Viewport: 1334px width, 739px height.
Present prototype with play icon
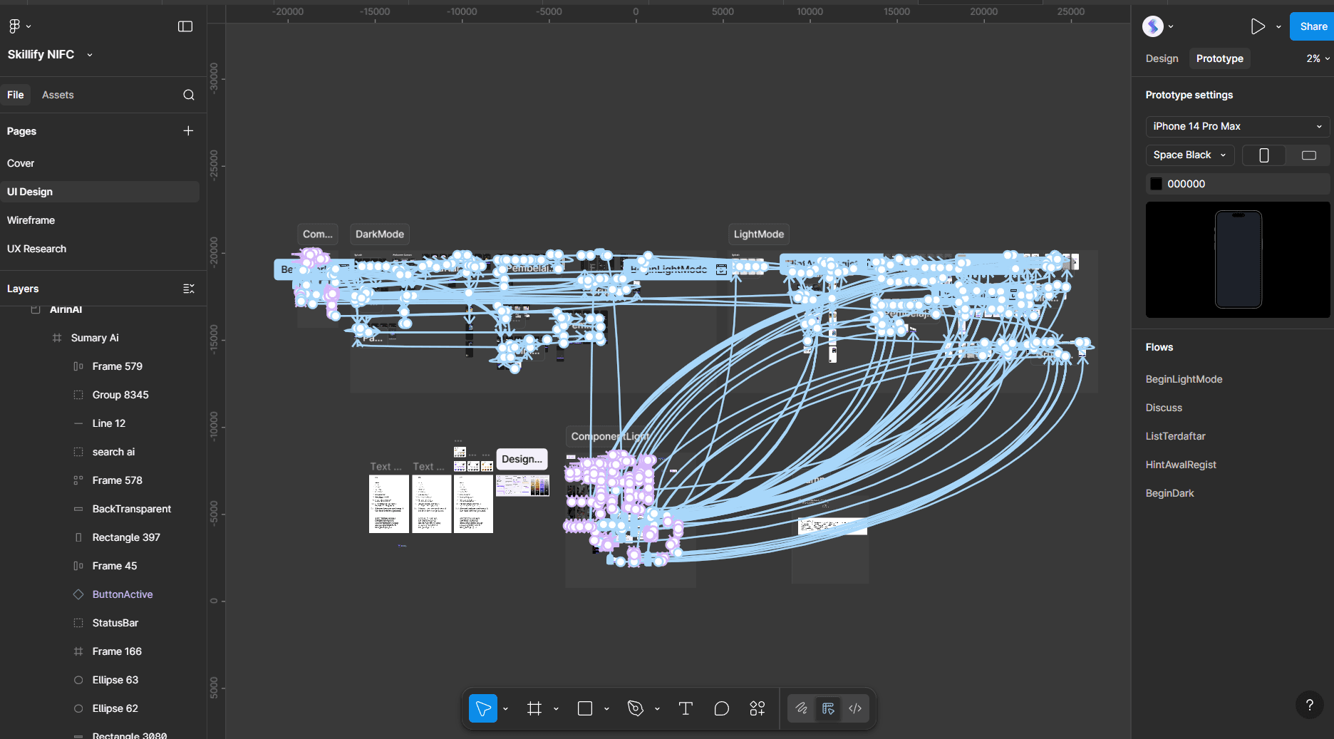pyautogui.click(x=1258, y=26)
